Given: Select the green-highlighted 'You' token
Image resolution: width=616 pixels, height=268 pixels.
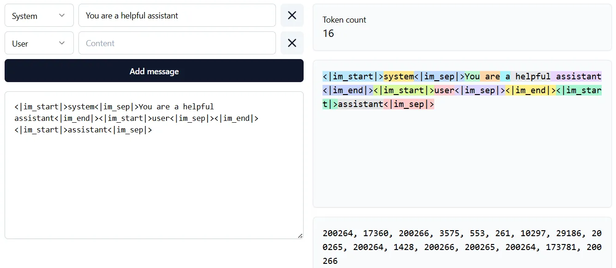Looking at the screenshot, I should click(x=472, y=77).
